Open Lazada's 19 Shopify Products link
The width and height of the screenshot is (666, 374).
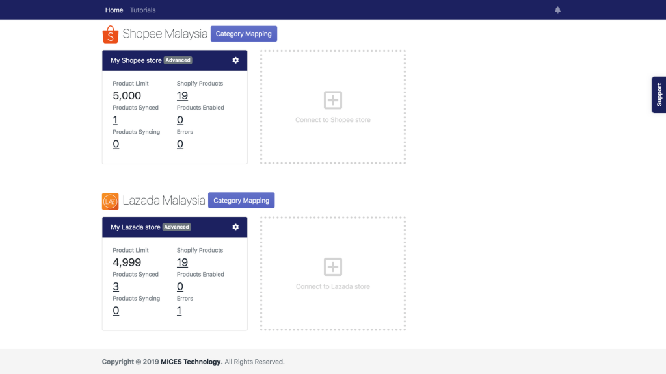coord(182,262)
